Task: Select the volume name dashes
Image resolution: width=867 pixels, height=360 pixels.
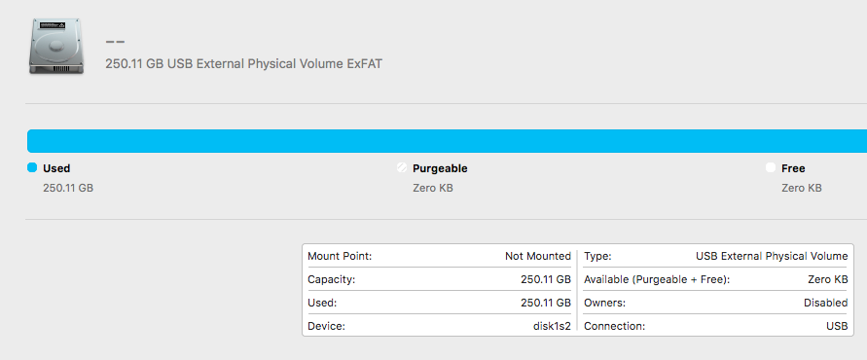Action: tap(115, 42)
